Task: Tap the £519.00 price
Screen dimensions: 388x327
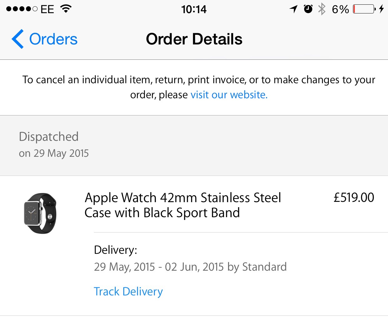Action: [x=354, y=197]
